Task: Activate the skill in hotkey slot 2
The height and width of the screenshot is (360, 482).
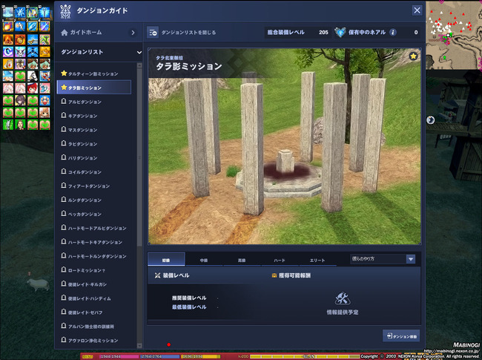Action: [20, 27]
